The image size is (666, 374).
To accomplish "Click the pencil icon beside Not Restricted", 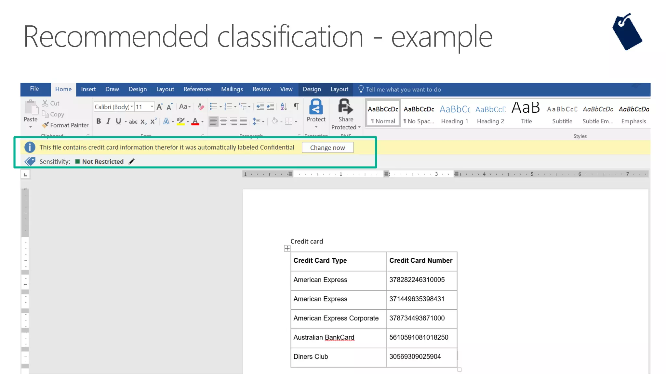I will (x=131, y=161).
